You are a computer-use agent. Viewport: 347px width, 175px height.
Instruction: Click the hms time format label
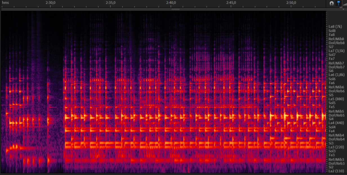click(5, 3)
